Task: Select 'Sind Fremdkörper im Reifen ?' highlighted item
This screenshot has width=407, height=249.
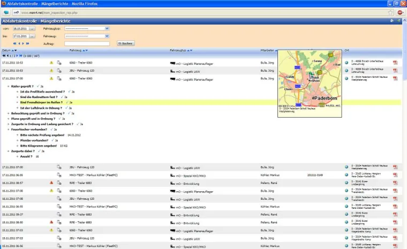Action: (x=41, y=102)
